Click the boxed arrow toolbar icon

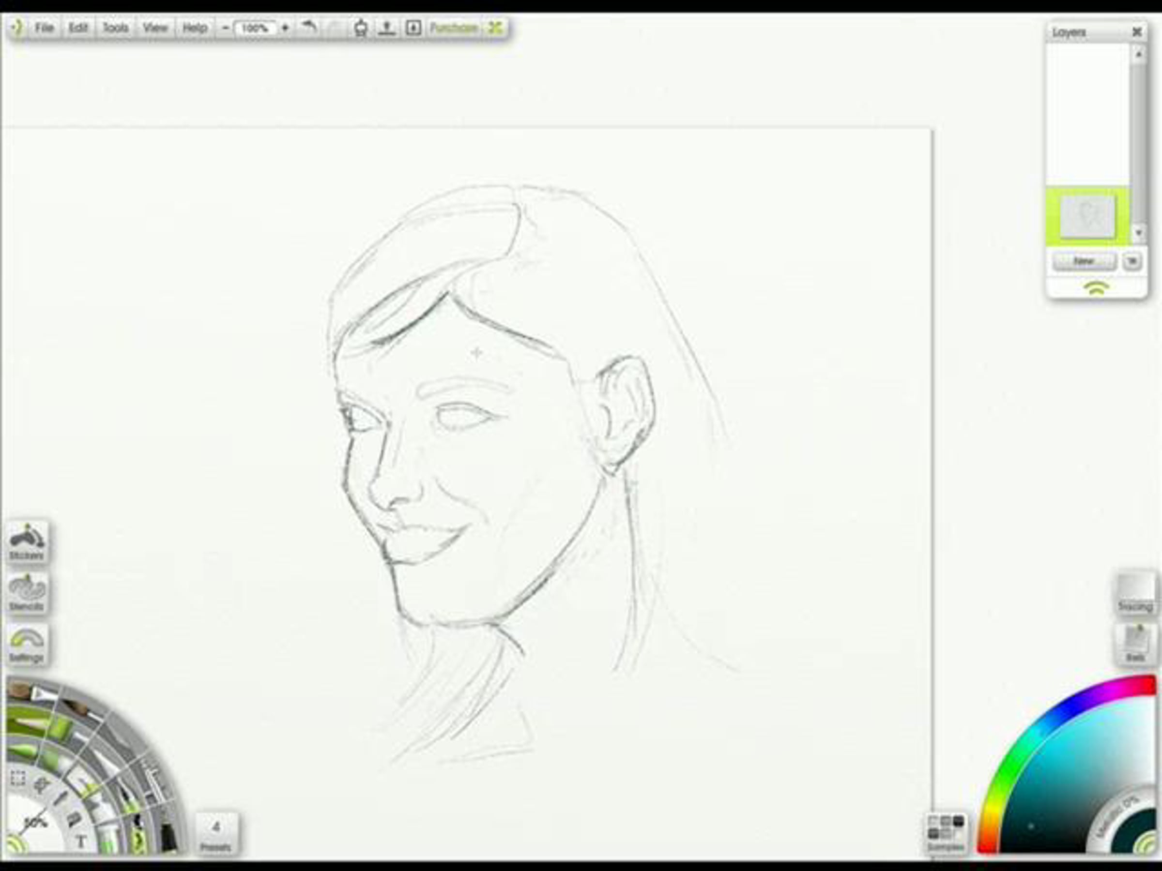pos(413,27)
